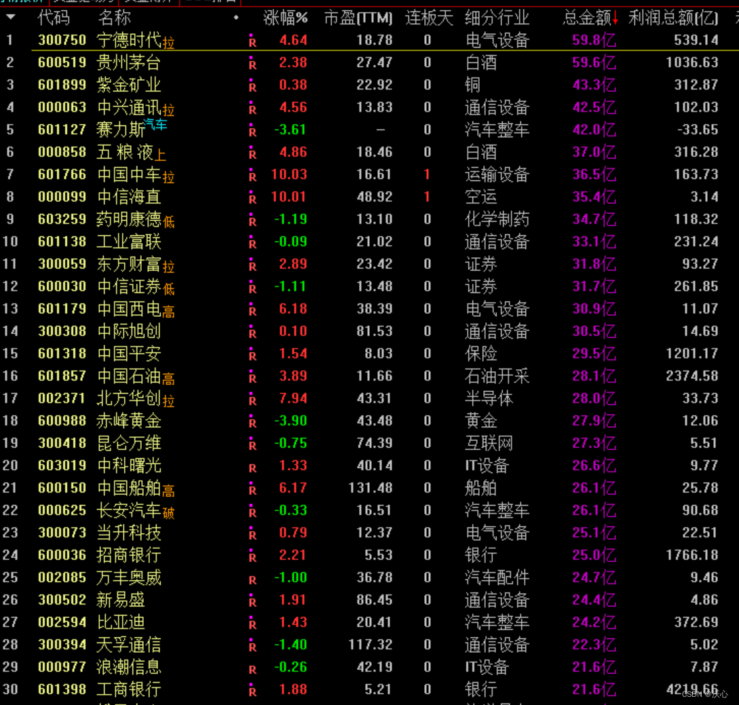This screenshot has width=739, height=705.
Task: Click the R icon in the 北方华创 row
Action: 252,399
